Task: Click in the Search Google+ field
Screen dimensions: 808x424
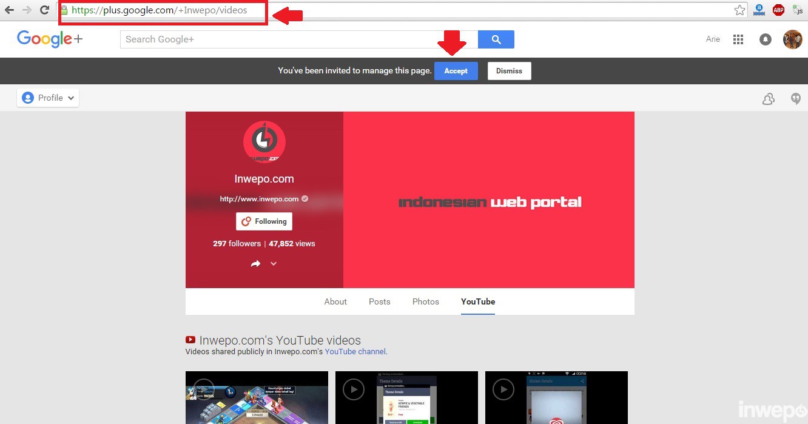Action: (299, 39)
